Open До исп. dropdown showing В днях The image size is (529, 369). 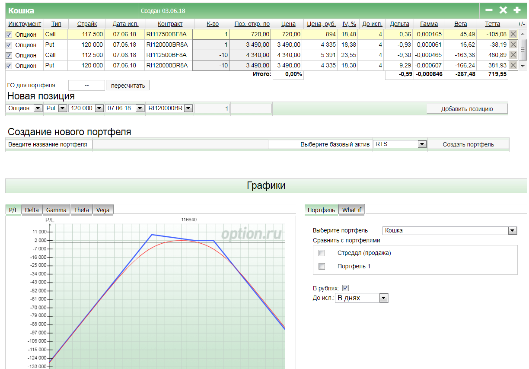click(x=361, y=298)
